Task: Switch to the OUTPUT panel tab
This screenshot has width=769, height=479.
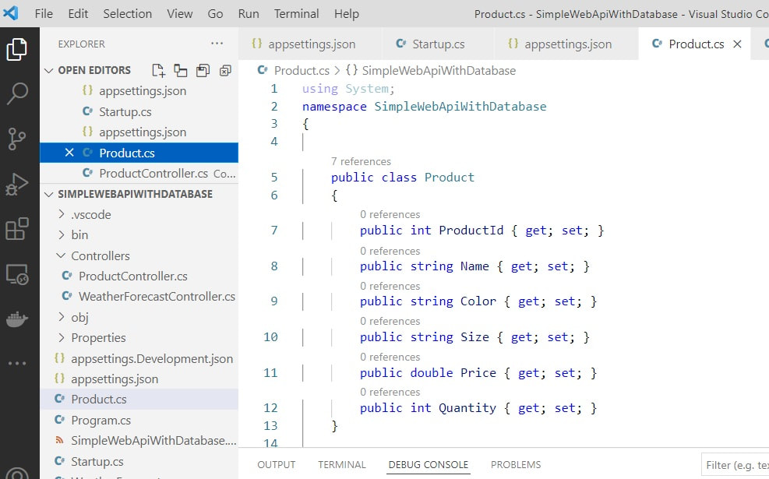Action: click(x=276, y=464)
